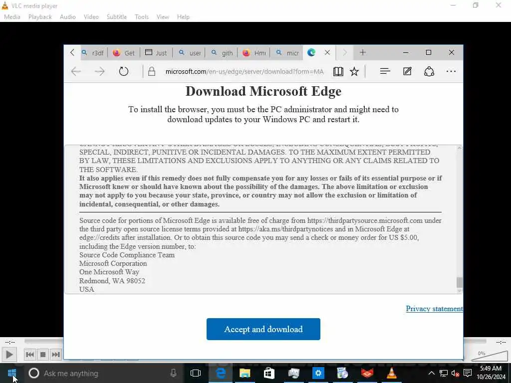The height and width of the screenshot is (383, 511).
Task: Open the Playback menu in VLC
Action: (x=40, y=17)
